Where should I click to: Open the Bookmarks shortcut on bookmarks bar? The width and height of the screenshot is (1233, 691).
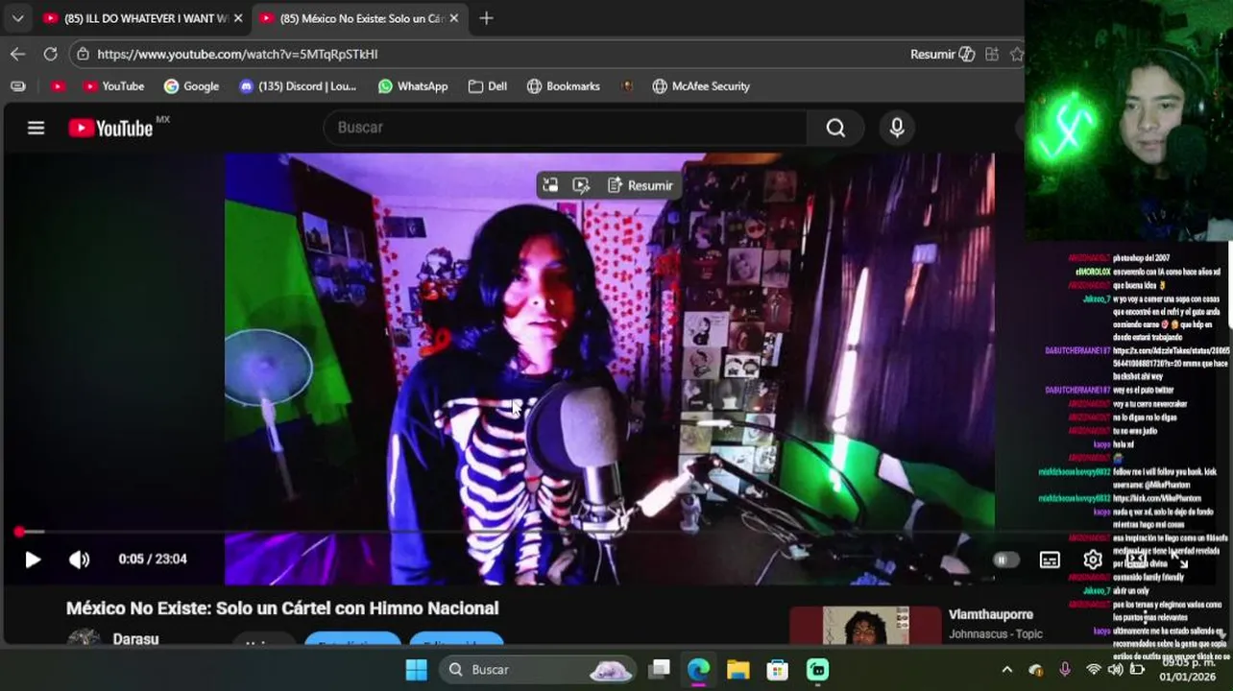(x=563, y=86)
